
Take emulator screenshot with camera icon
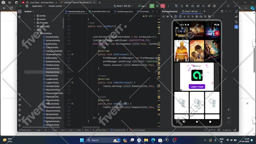pyautogui.click(x=197, y=17)
